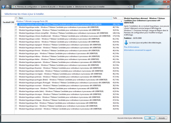
Task: Check the russe language module checkbox
Action: 16,88
